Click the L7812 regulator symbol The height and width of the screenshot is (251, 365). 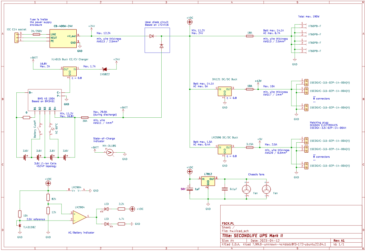pyautogui.click(x=208, y=180)
